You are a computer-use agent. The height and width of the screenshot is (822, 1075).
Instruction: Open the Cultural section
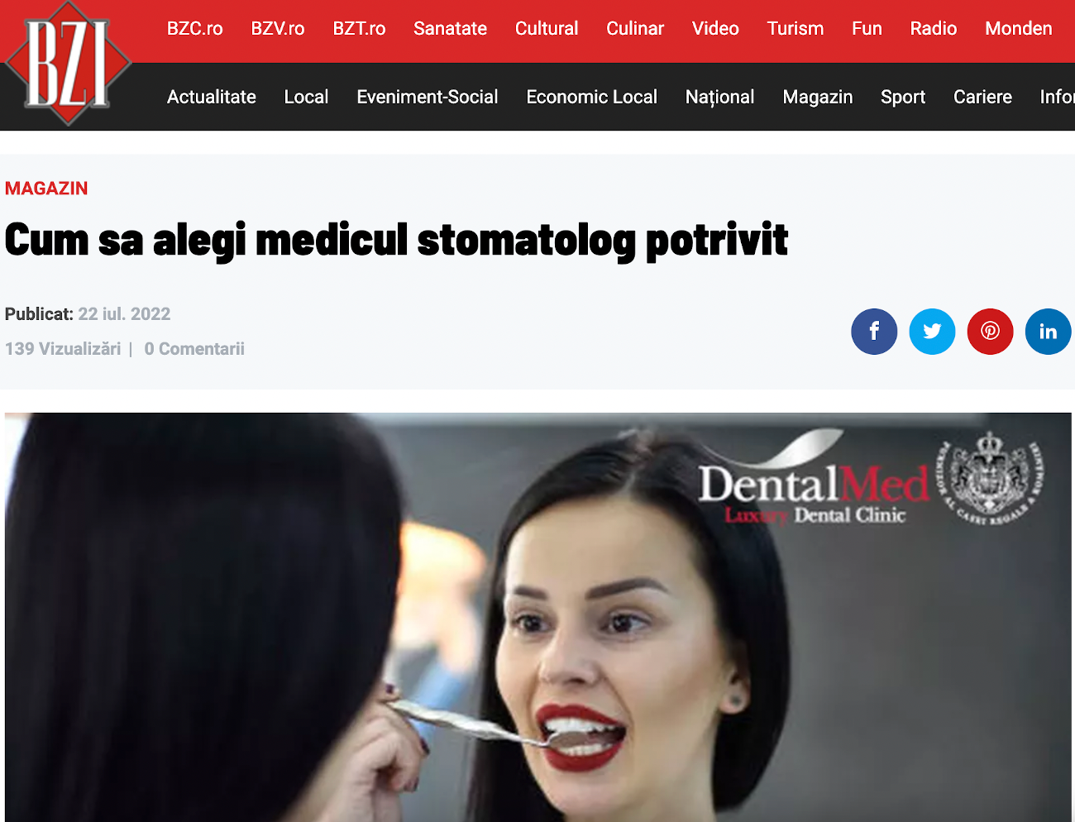[x=547, y=29]
